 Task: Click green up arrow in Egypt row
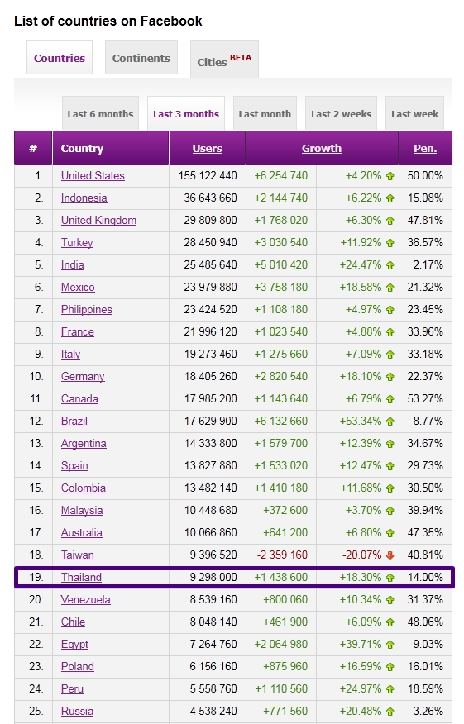[390, 645]
